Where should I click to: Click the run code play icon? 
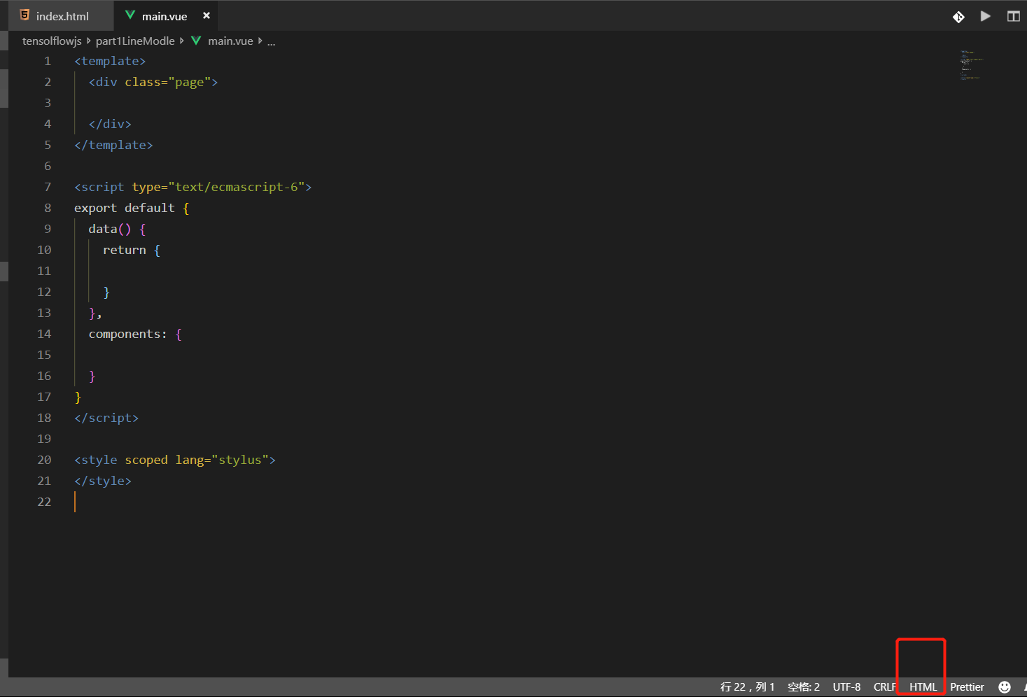point(986,16)
